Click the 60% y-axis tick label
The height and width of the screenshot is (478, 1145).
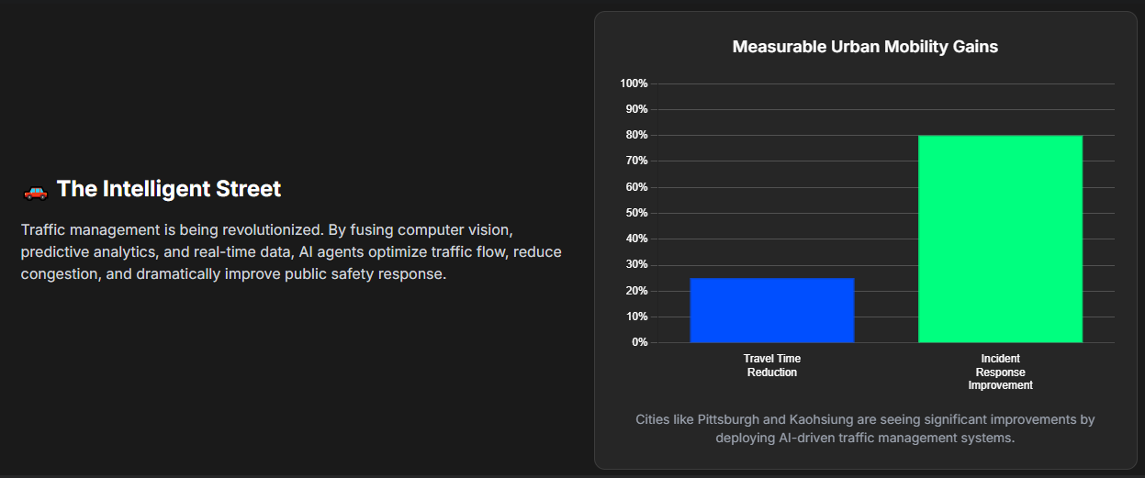[x=636, y=187]
